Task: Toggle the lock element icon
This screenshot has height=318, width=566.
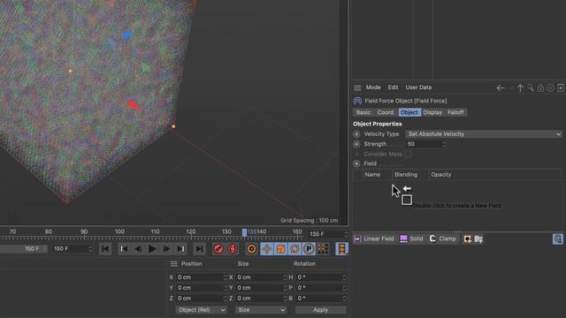Action: coord(540,87)
